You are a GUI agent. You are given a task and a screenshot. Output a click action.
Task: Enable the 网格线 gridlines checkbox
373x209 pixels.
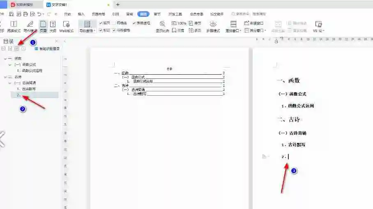[x=114, y=23]
